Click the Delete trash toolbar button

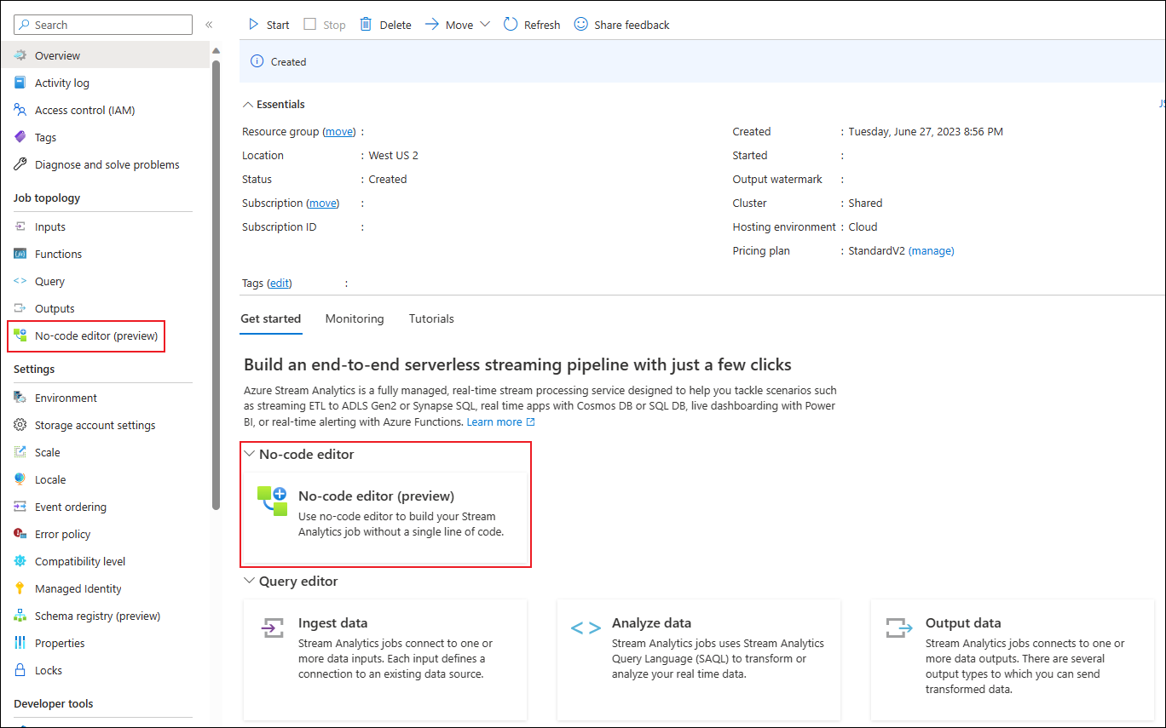point(385,25)
